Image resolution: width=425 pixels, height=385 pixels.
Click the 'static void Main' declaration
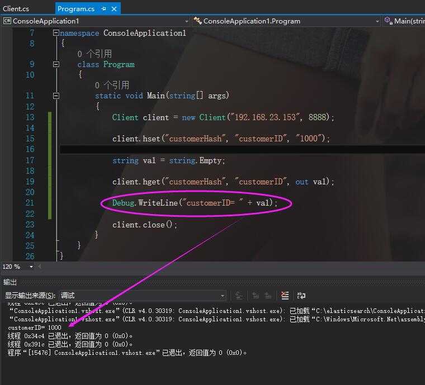pyautogui.click(x=162, y=96)
